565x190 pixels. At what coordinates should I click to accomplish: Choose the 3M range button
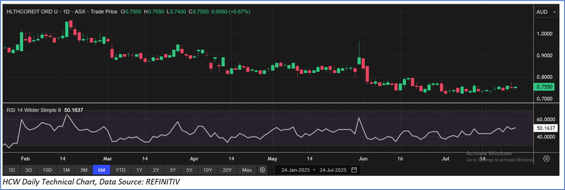83,170
